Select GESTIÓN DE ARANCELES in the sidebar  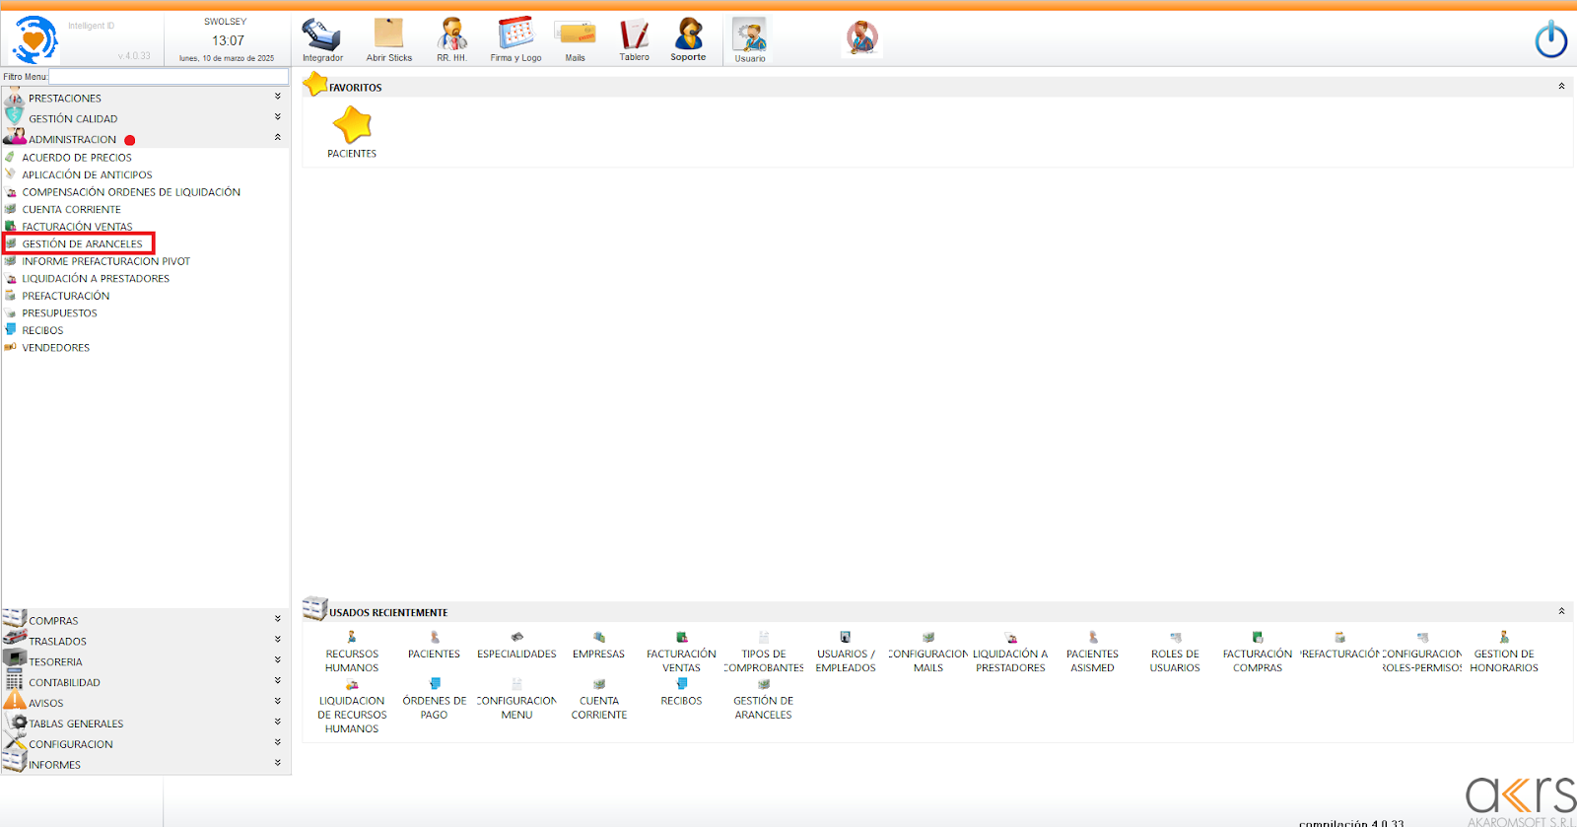tap(82, 243)
